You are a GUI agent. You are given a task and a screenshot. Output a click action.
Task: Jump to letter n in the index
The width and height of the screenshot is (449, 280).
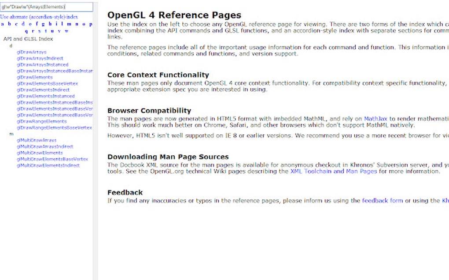point(77,24)
